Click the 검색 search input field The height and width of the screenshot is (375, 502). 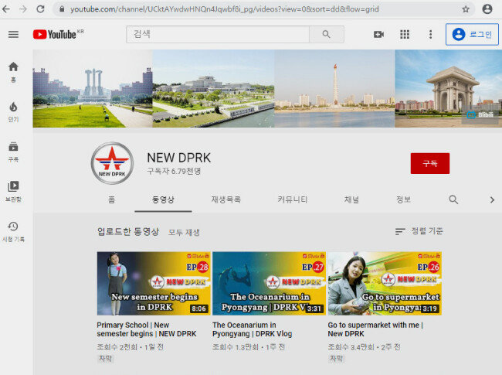click(x=218, y=34)
